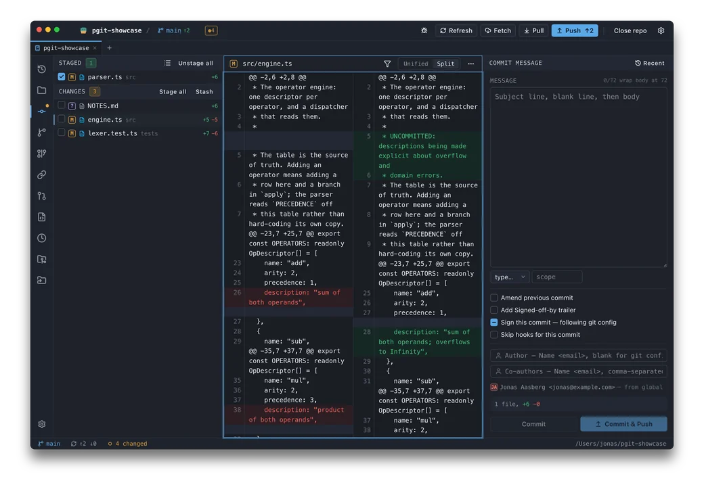Click src/engine.ts diff header path
The image size is (704, 489).
click(x=267, y=64)
